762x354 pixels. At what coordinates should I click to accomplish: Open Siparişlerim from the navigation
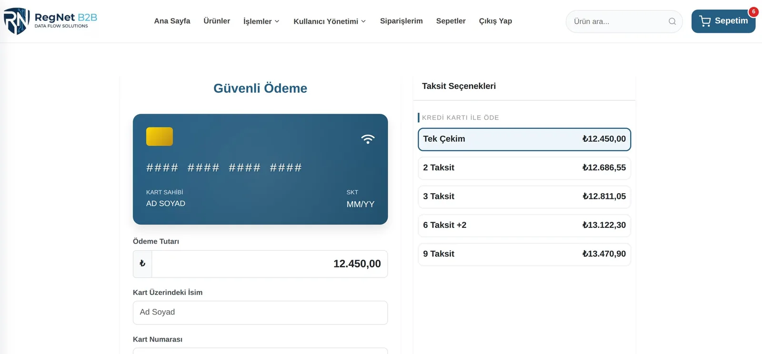(x=401, y=21)
